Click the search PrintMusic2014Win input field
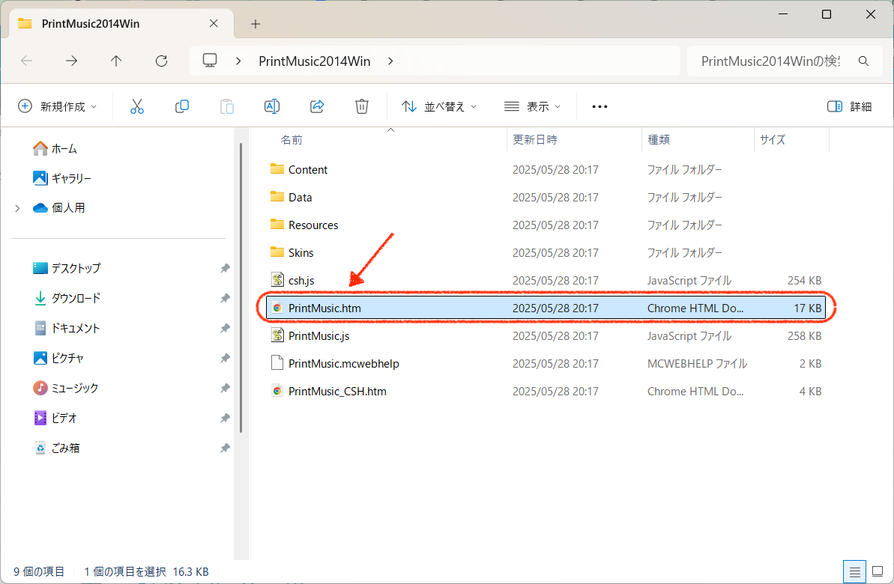The width and height of the screenshot is (894, 584). [x=770, y=61]
